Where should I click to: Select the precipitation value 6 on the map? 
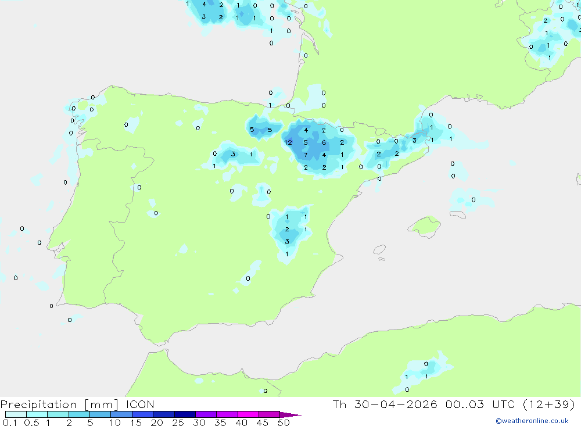324,142
